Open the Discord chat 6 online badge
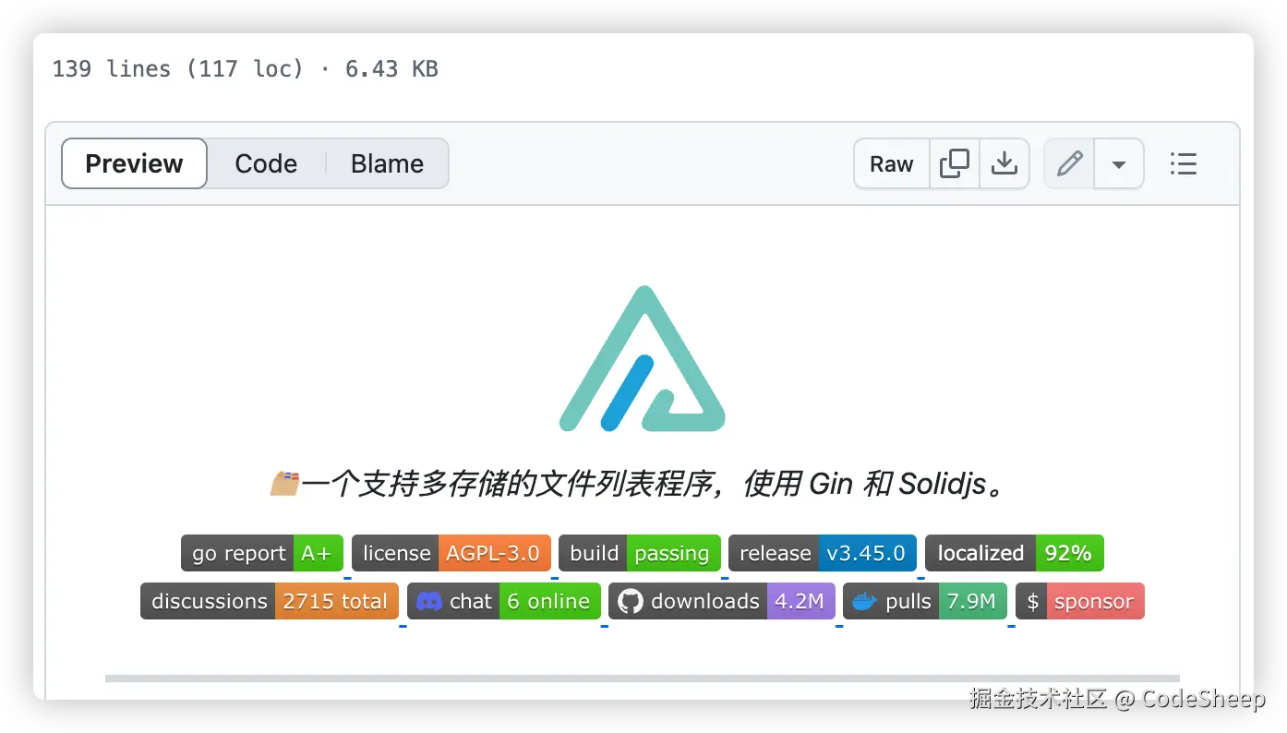1287x733 pixels. click(x=504, y=601)
